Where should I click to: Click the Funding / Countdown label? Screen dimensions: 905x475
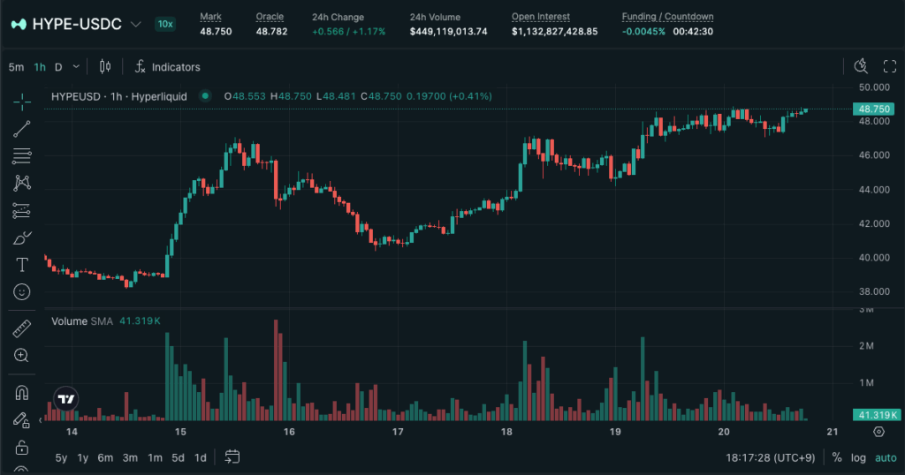[x=668, y=17]
